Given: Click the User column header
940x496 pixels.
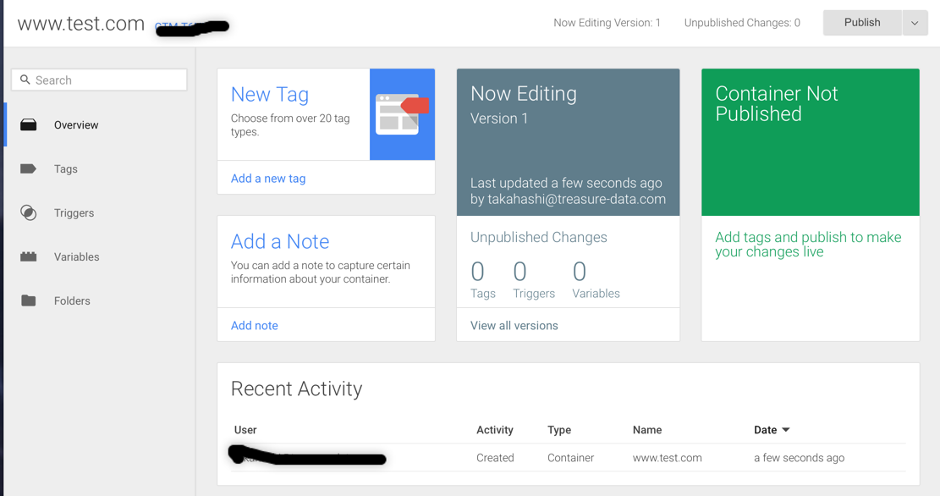Looking at the screenshot, I should (x=245, y=429).
